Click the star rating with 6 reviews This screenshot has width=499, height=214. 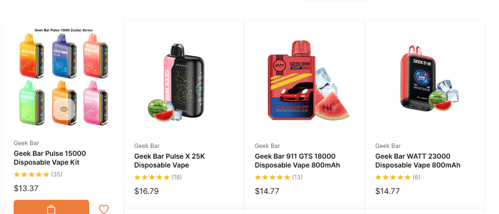398,177
